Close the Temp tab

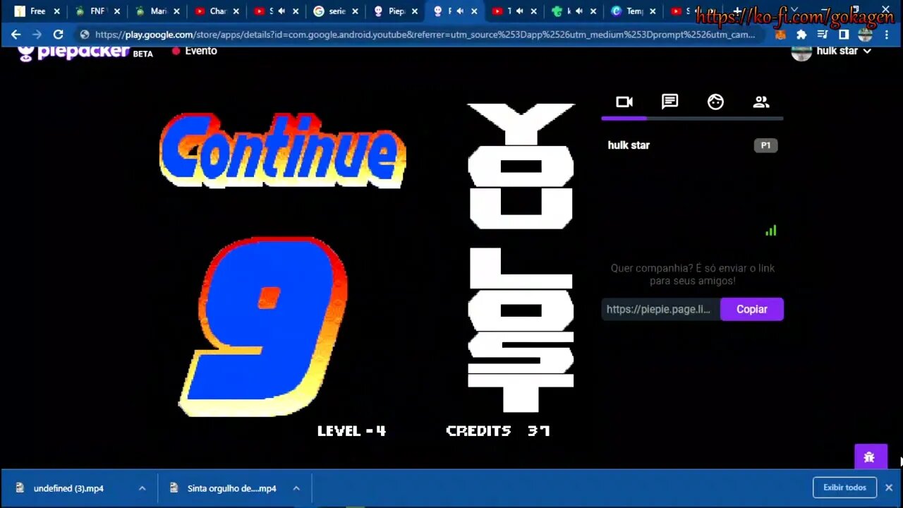654,11
